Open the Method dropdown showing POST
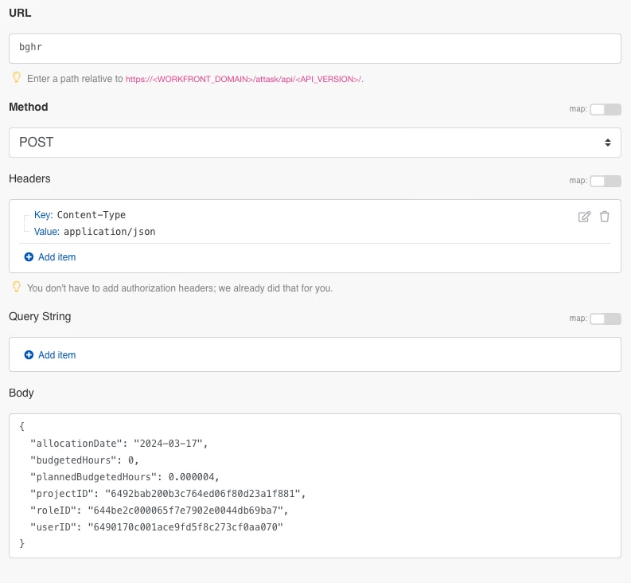This screenshot has width=631, height=583. (314, 143)
